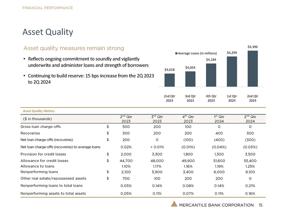Select the 2nd Qtr 2024 chart bar
The height and width of the screenshot is (215, 285).
point(253,69)
